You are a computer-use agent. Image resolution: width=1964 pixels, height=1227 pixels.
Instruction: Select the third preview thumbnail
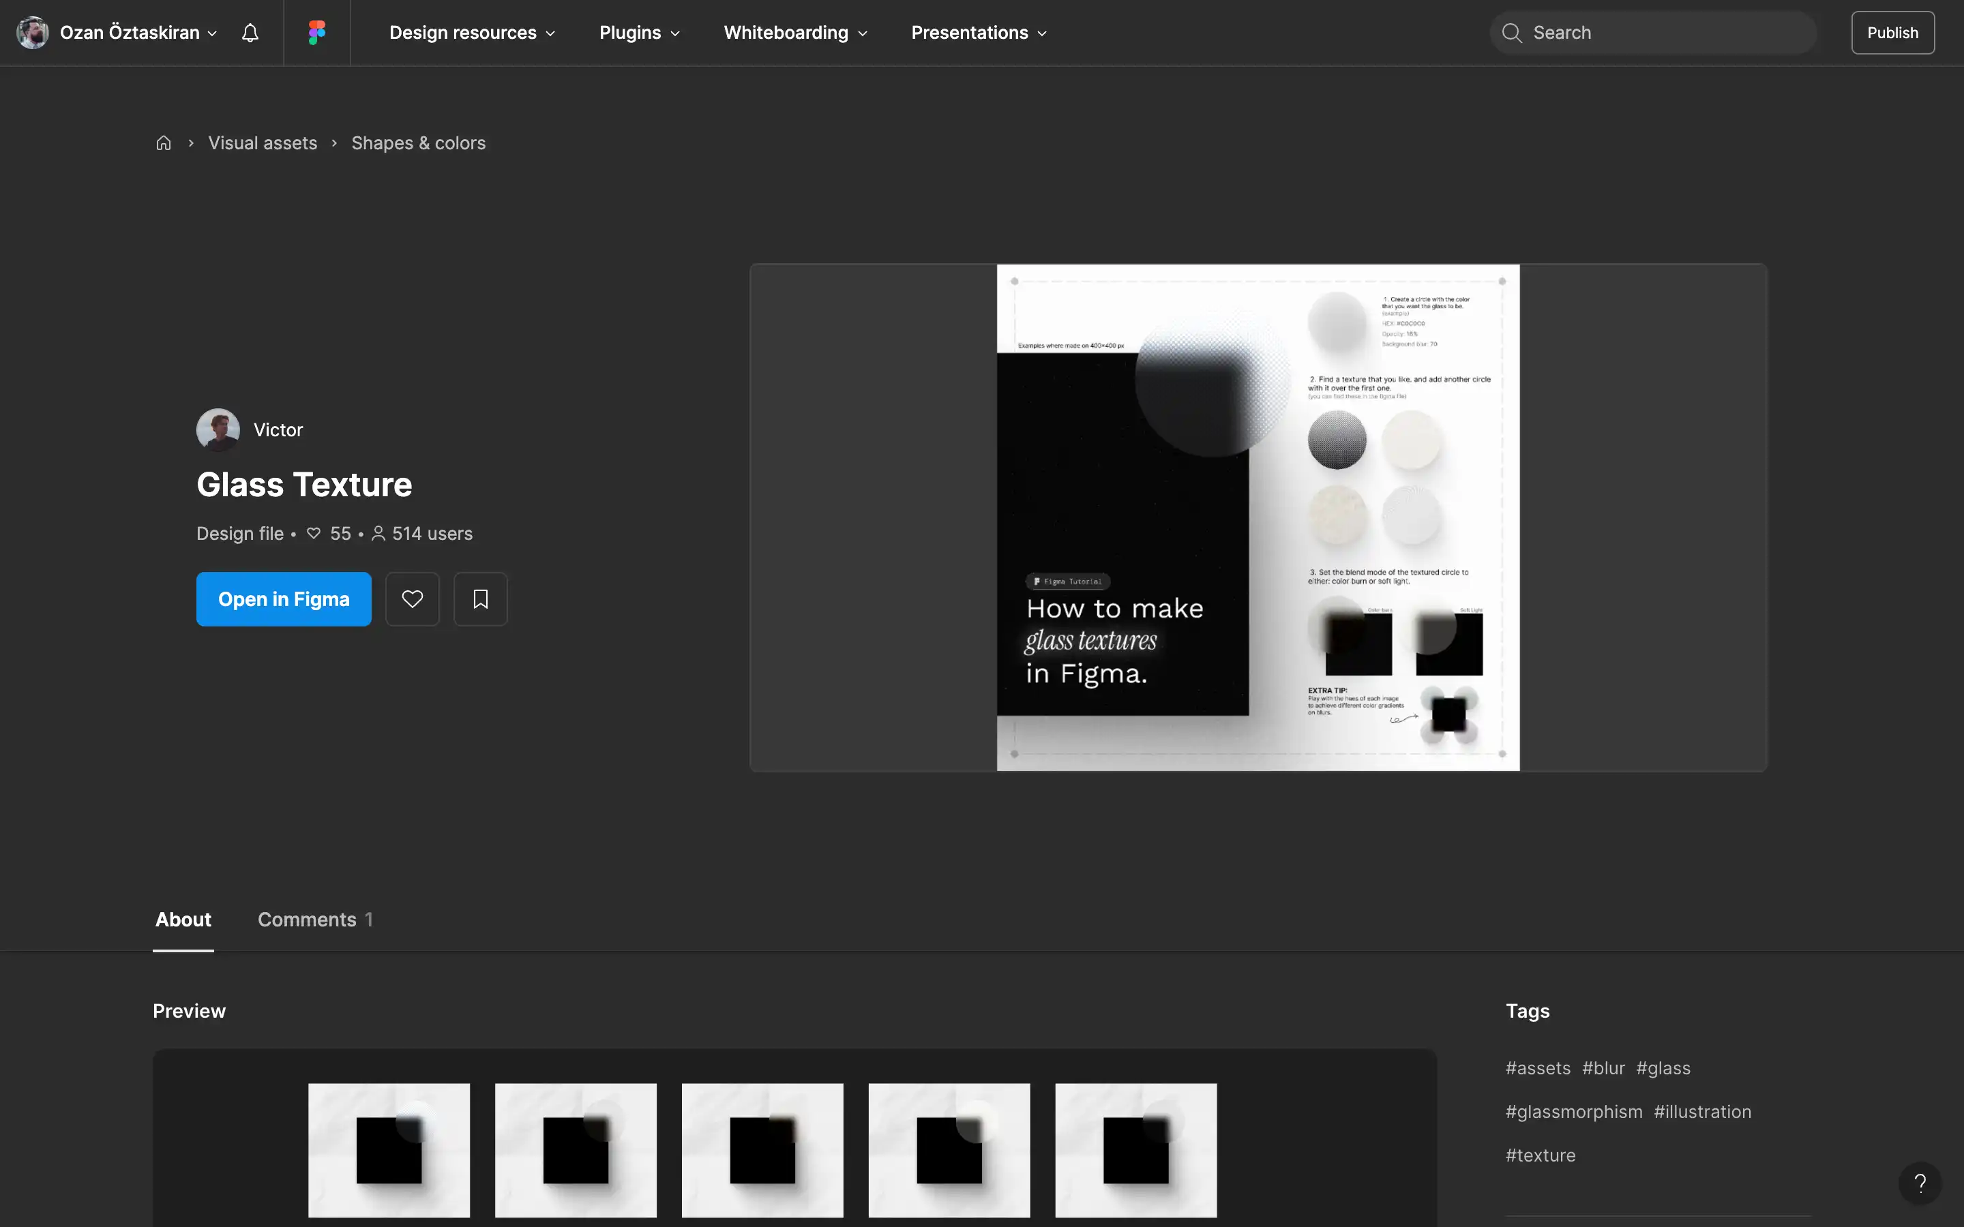[762, 1150]
